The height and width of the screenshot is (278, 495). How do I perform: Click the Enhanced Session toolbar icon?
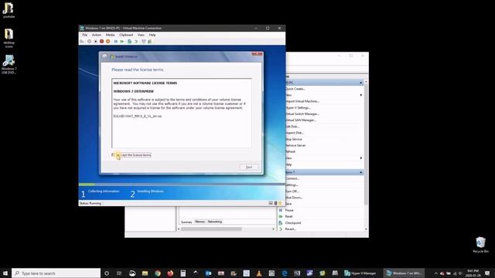[144, 41]
